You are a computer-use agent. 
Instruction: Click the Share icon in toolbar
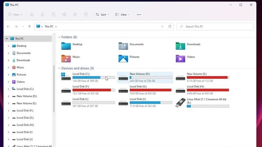click(75, 15)
